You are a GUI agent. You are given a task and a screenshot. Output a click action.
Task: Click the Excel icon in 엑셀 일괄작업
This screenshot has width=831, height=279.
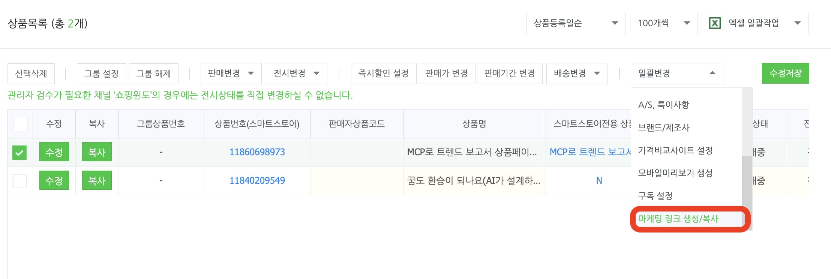pyautogui.click(x=715, y=23)
